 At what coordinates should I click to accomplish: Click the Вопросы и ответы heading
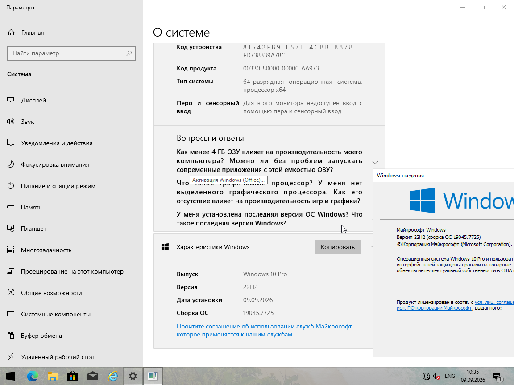click(210, 138)
